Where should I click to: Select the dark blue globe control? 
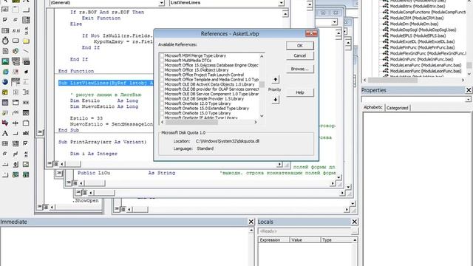pos(5,82)
